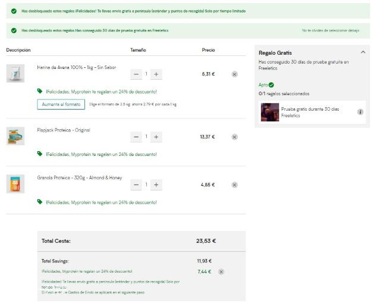Remove the 24% discount code from savings
The image size is (386, 303).
coord(221,271)
